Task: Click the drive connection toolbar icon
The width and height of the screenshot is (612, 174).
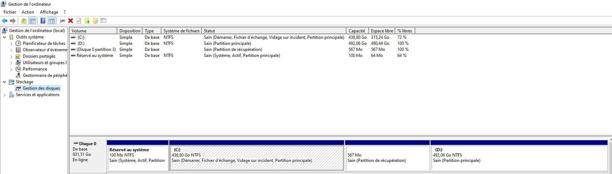Action: [62, 21]
